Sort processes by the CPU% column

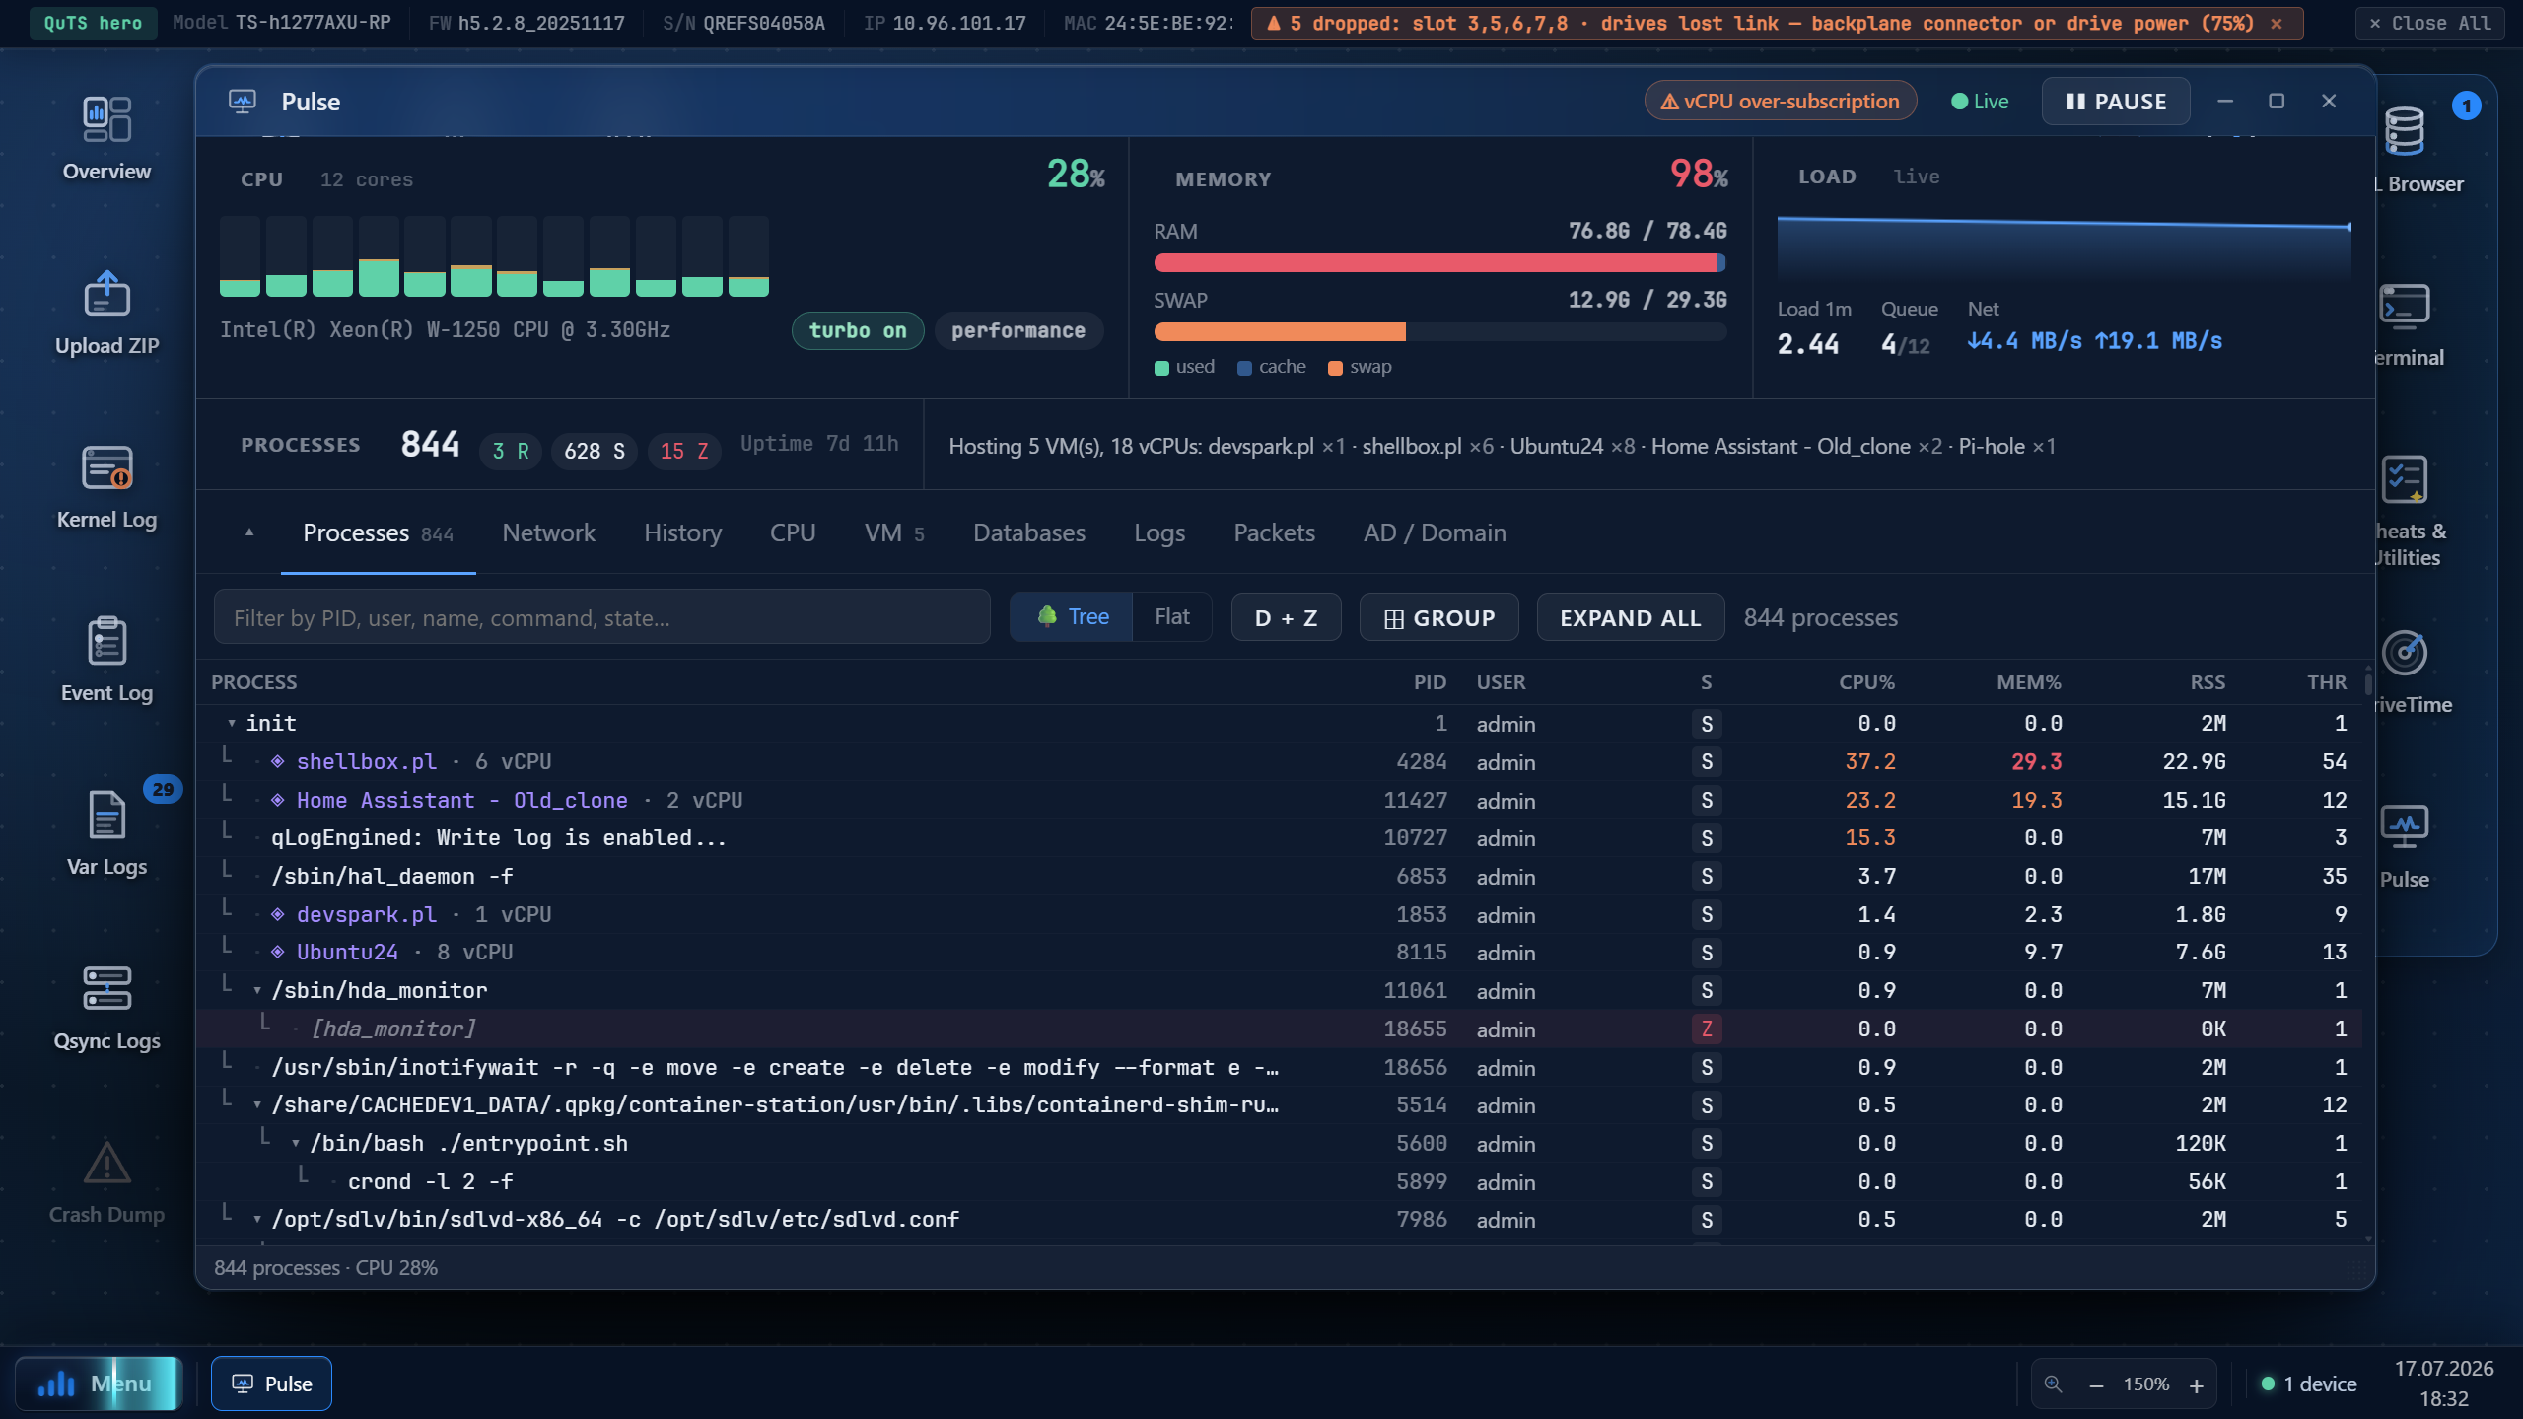1866,682
